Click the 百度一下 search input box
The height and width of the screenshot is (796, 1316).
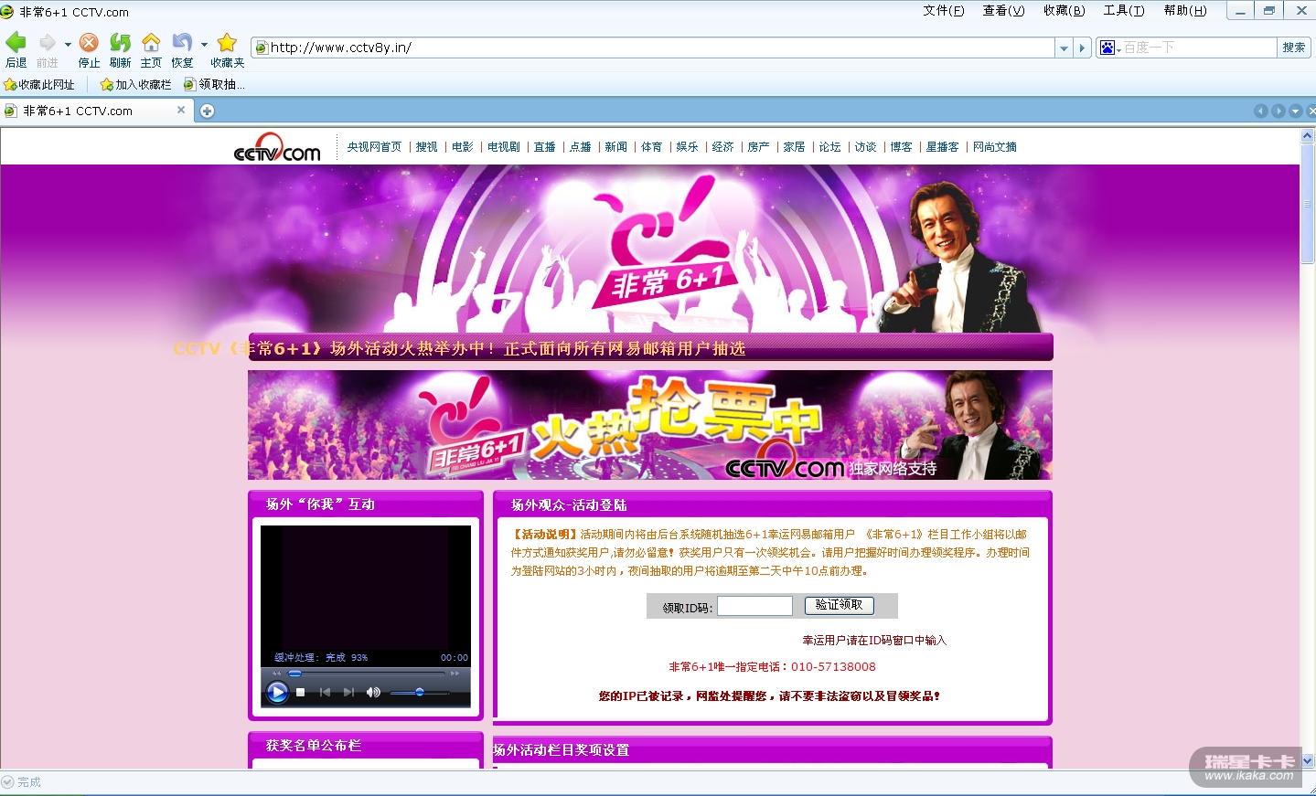[x=1198, y=48]
